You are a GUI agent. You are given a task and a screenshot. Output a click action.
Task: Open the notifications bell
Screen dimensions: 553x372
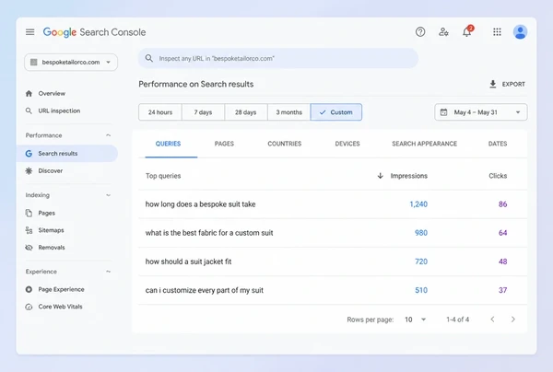coord(467,31)
